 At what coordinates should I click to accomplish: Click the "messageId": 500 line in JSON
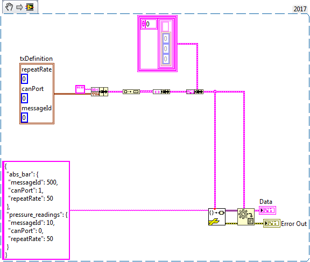pyautogui.click(x=33, y=182)
